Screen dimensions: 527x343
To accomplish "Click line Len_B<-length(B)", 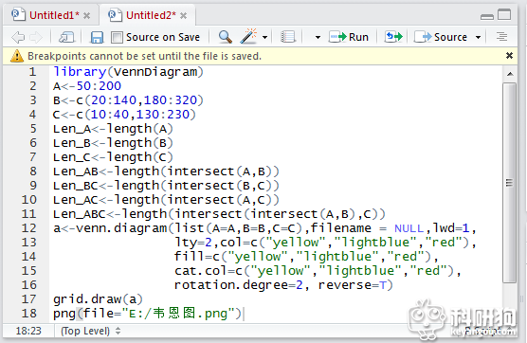I will 113,143.
